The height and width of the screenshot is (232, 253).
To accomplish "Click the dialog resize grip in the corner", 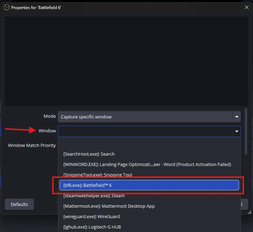I will click(250, 213).
